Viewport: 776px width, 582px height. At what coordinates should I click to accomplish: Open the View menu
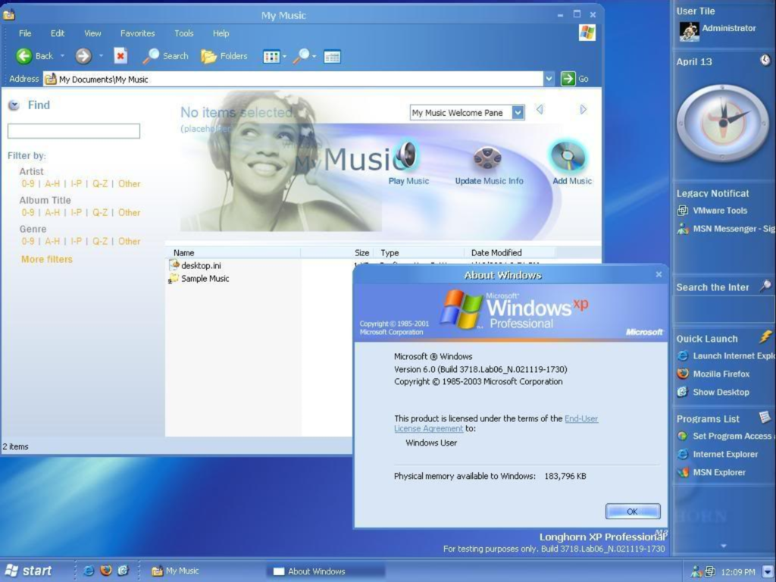[92, 33]
